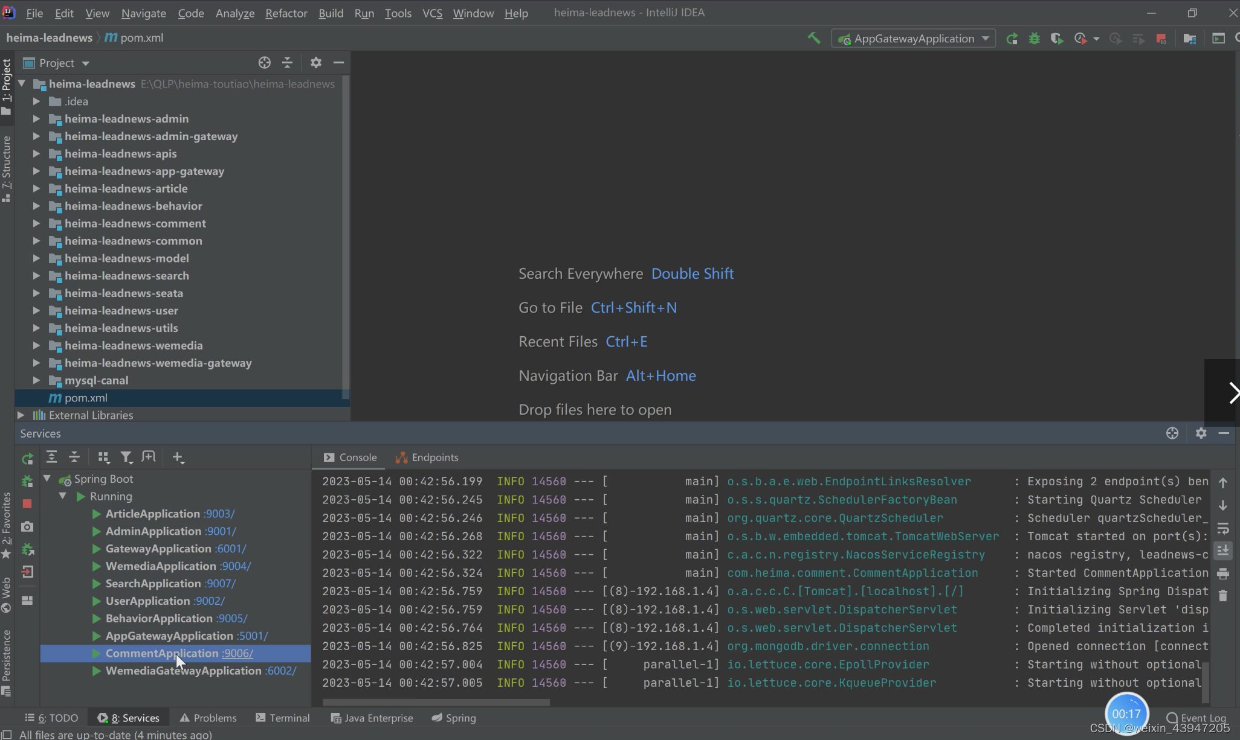Click the red Stop icon in Services
Viewport: 1240px width, 740px height.
pyautogui.click(x=27, y=503)
